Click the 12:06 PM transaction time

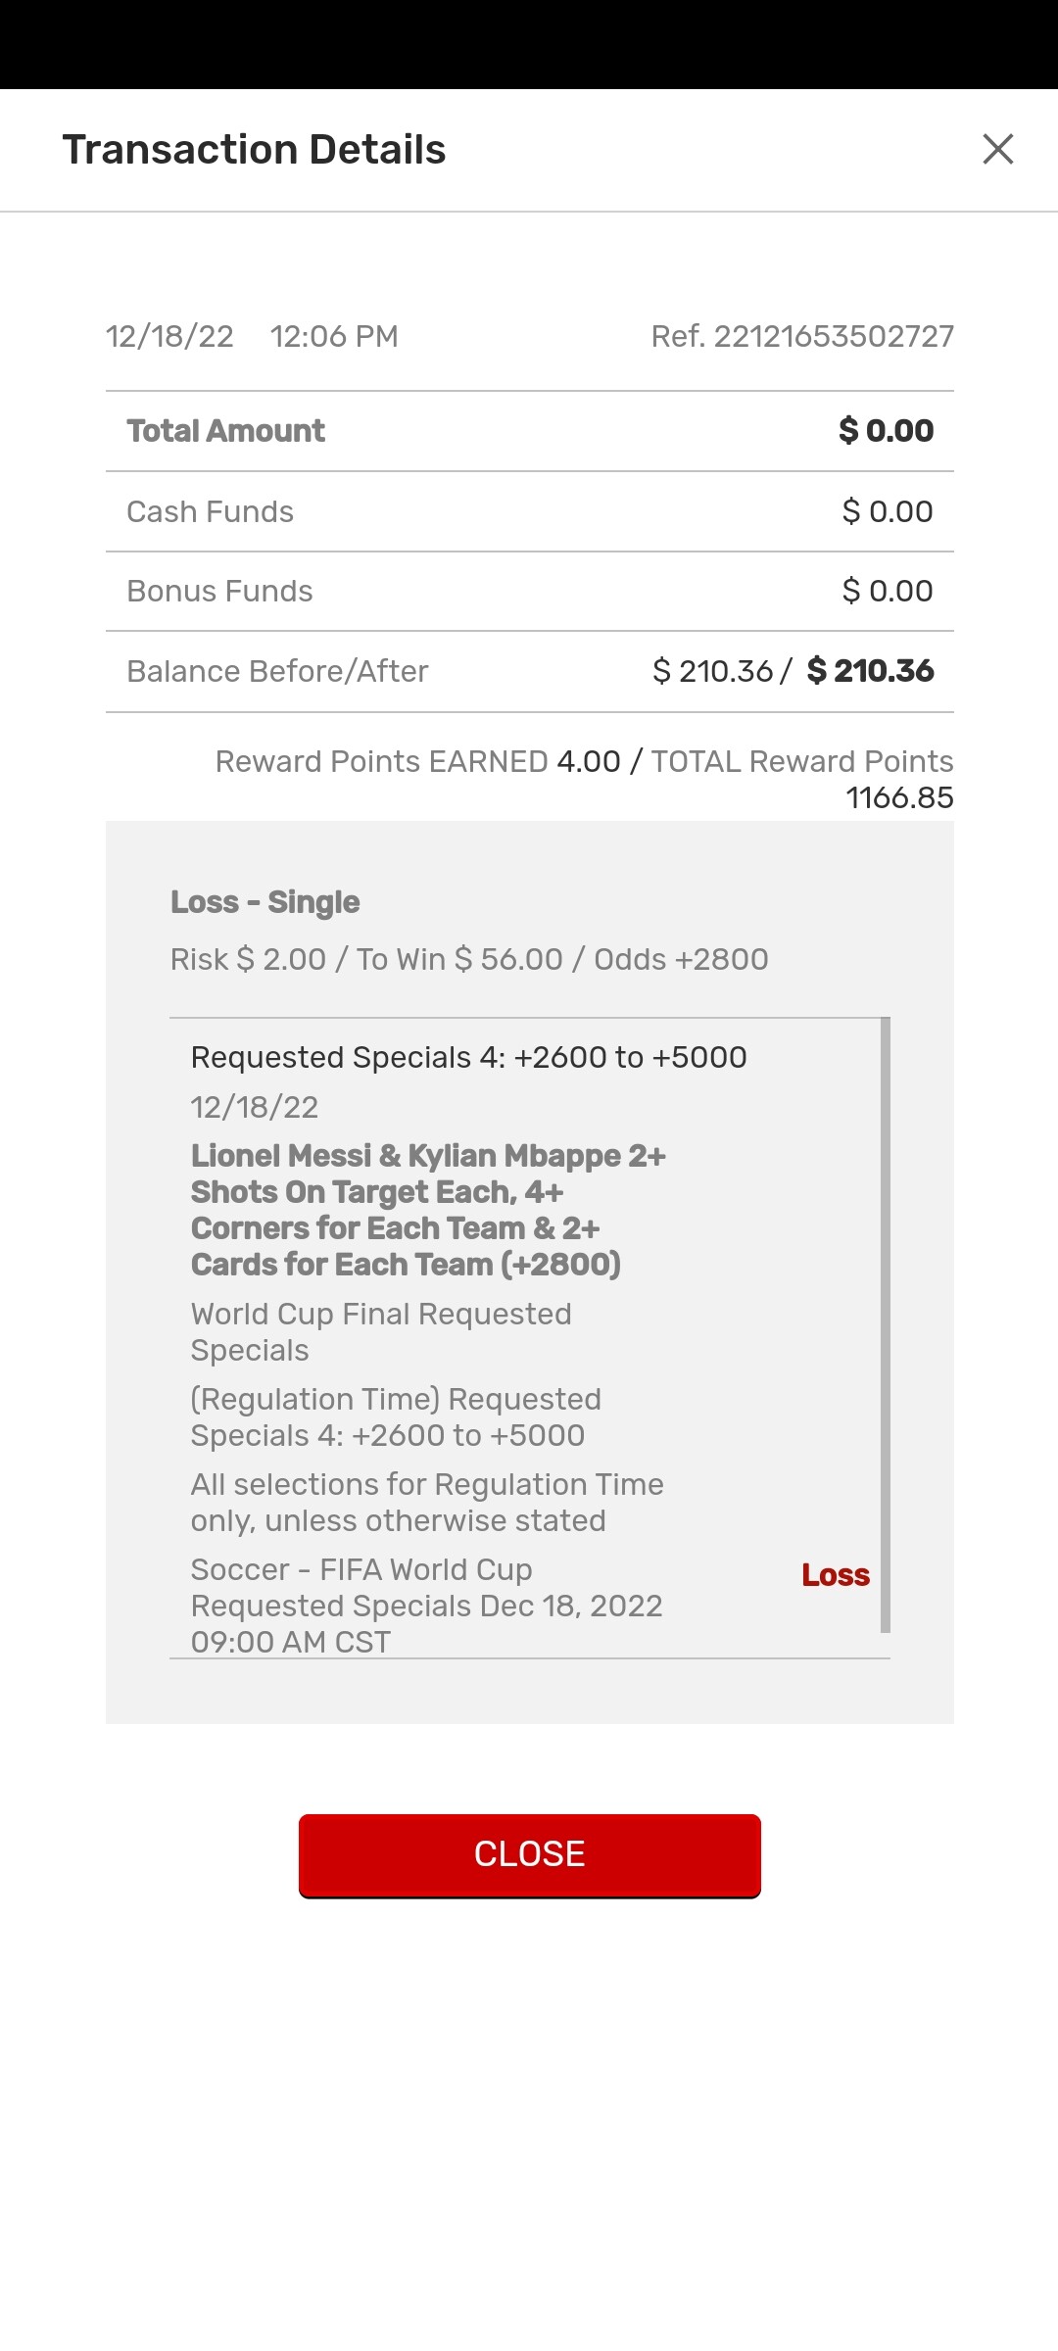tap(334, 337)
